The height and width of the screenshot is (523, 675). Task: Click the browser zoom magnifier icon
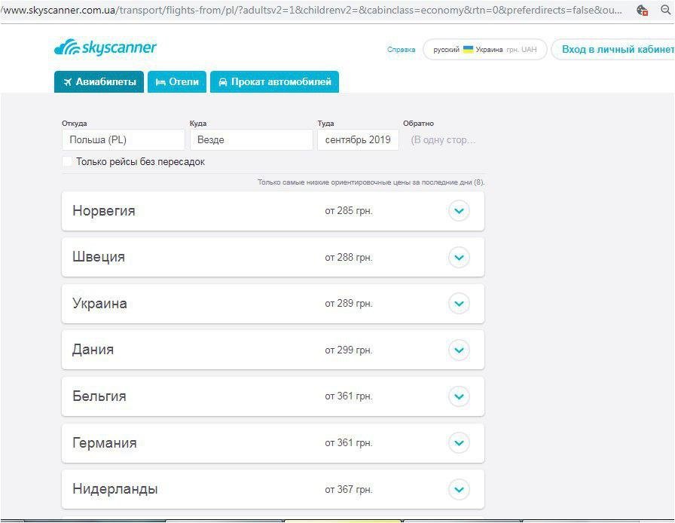tap(665, 11)
